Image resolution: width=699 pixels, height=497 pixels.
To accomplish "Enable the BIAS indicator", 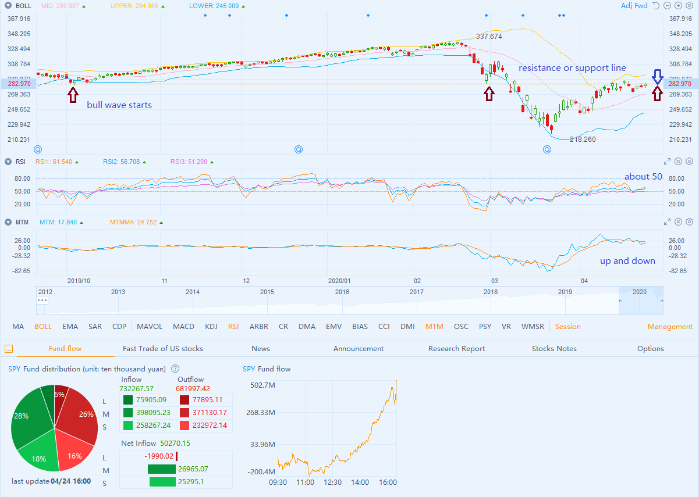I will pyautogui.click(x=360, y=327).
